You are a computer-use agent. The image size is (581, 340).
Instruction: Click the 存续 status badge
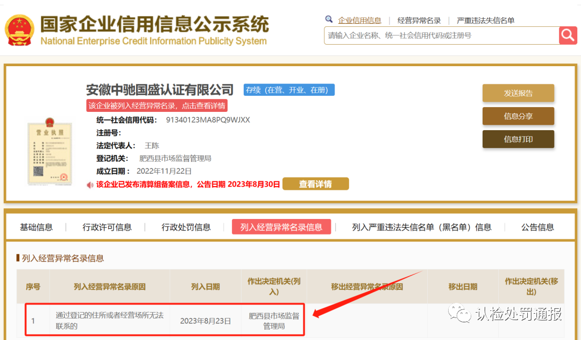(x=289, y=90)
